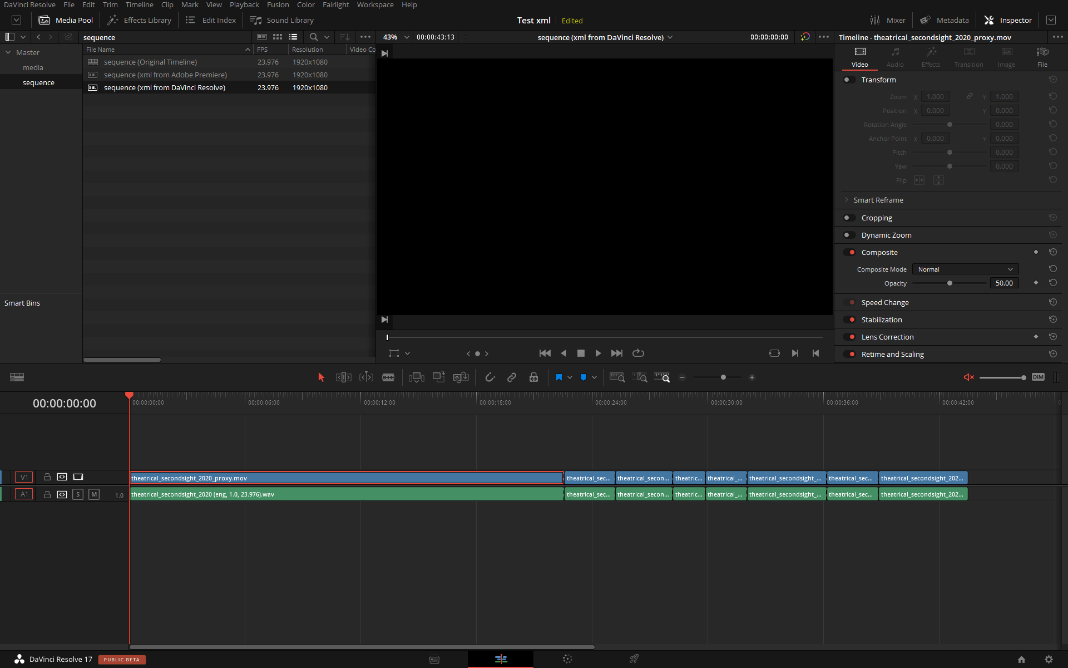This screenshot has width=1068, height=668.
Task: Click the linked selection chain icon
Action: [512, 377]
